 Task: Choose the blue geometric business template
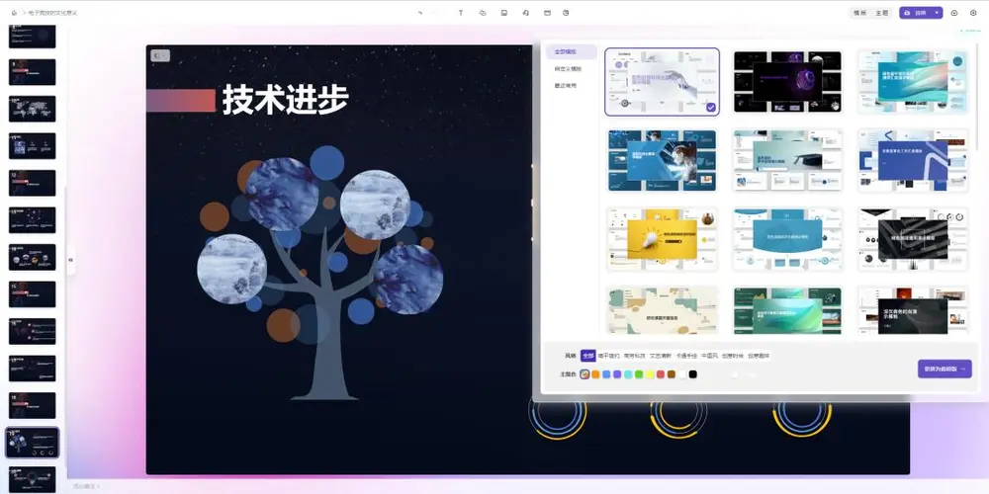click(913, 160)
